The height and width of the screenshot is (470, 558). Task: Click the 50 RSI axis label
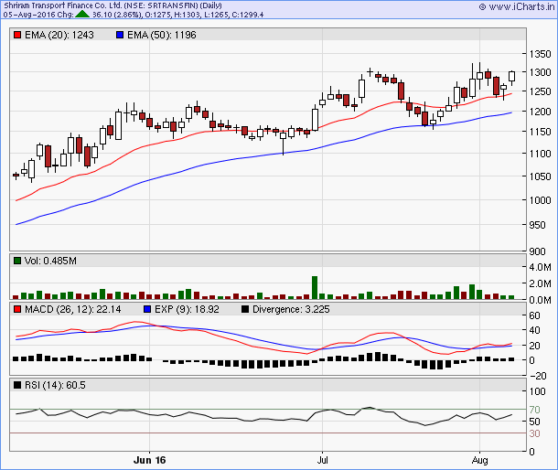[x=534, y=422]
